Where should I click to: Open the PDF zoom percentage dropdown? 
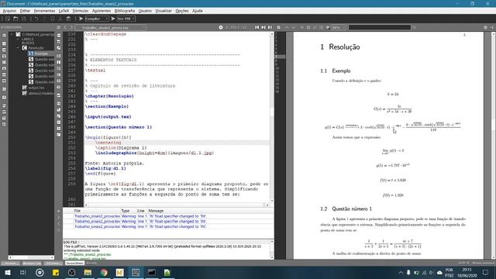pos(339,28)
